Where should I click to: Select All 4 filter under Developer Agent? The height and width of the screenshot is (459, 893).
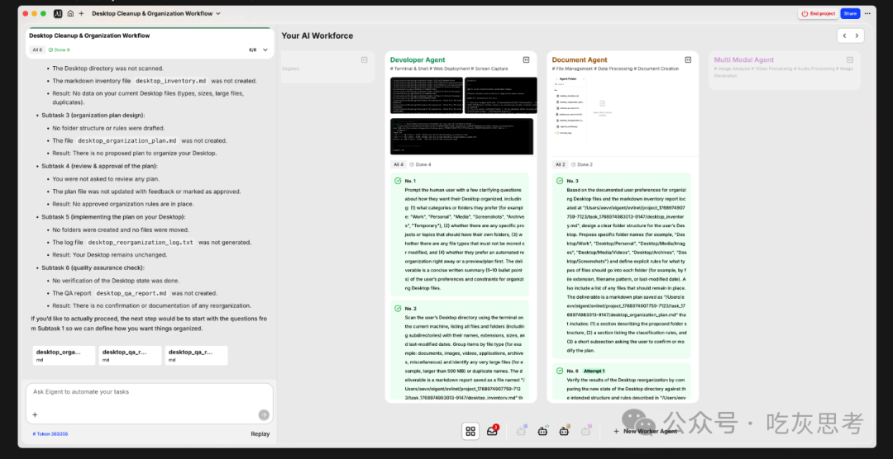[398, 164]
